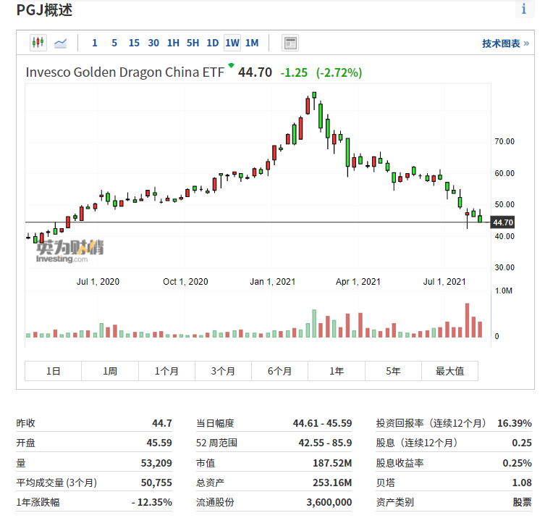
Task: Click the 70.00 price axis label
Action: (504, 141)
